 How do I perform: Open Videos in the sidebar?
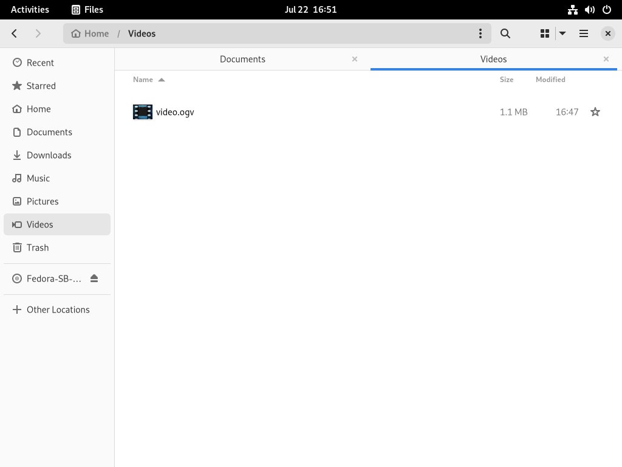(x=57, y=224)
